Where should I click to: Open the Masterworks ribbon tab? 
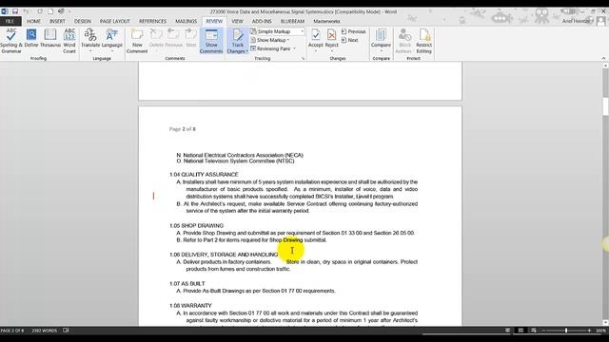(x=326, y=21)
